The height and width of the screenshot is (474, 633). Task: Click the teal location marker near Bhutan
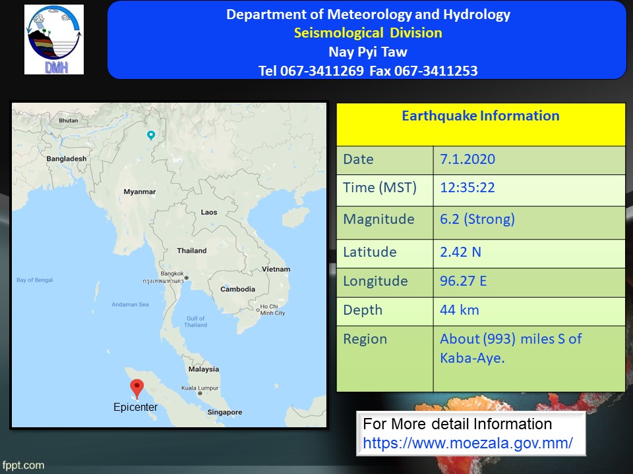pyautogui.click(x=151, y=136)
